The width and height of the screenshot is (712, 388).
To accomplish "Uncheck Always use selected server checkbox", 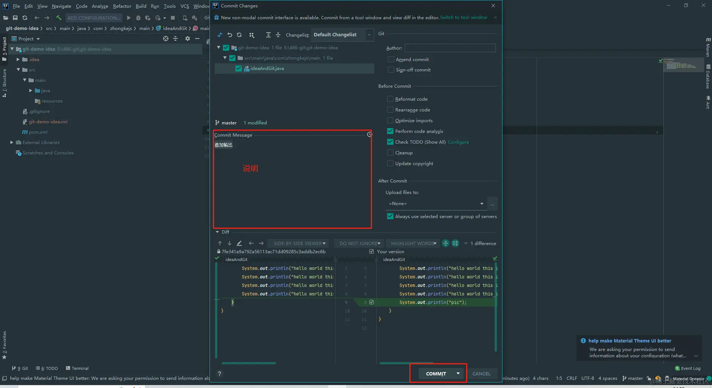I will tap(390, 216).
